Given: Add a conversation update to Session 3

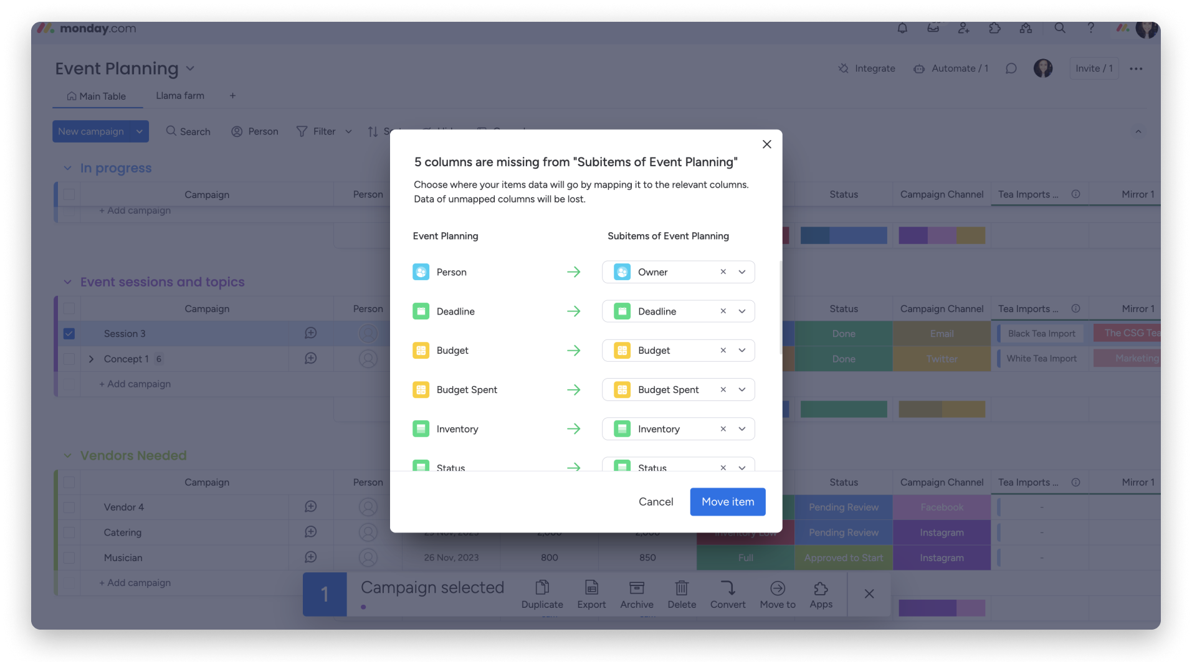Looking at the screenshot, I should coord(311,333).
